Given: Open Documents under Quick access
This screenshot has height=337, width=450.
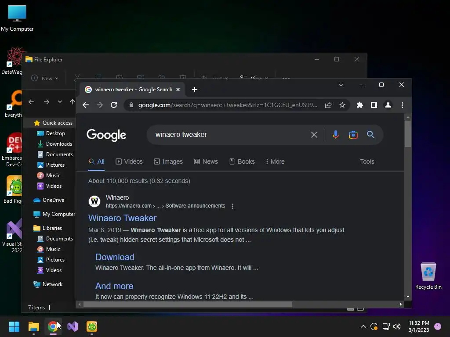Looking at the screenshot, I should coord(55,154).
